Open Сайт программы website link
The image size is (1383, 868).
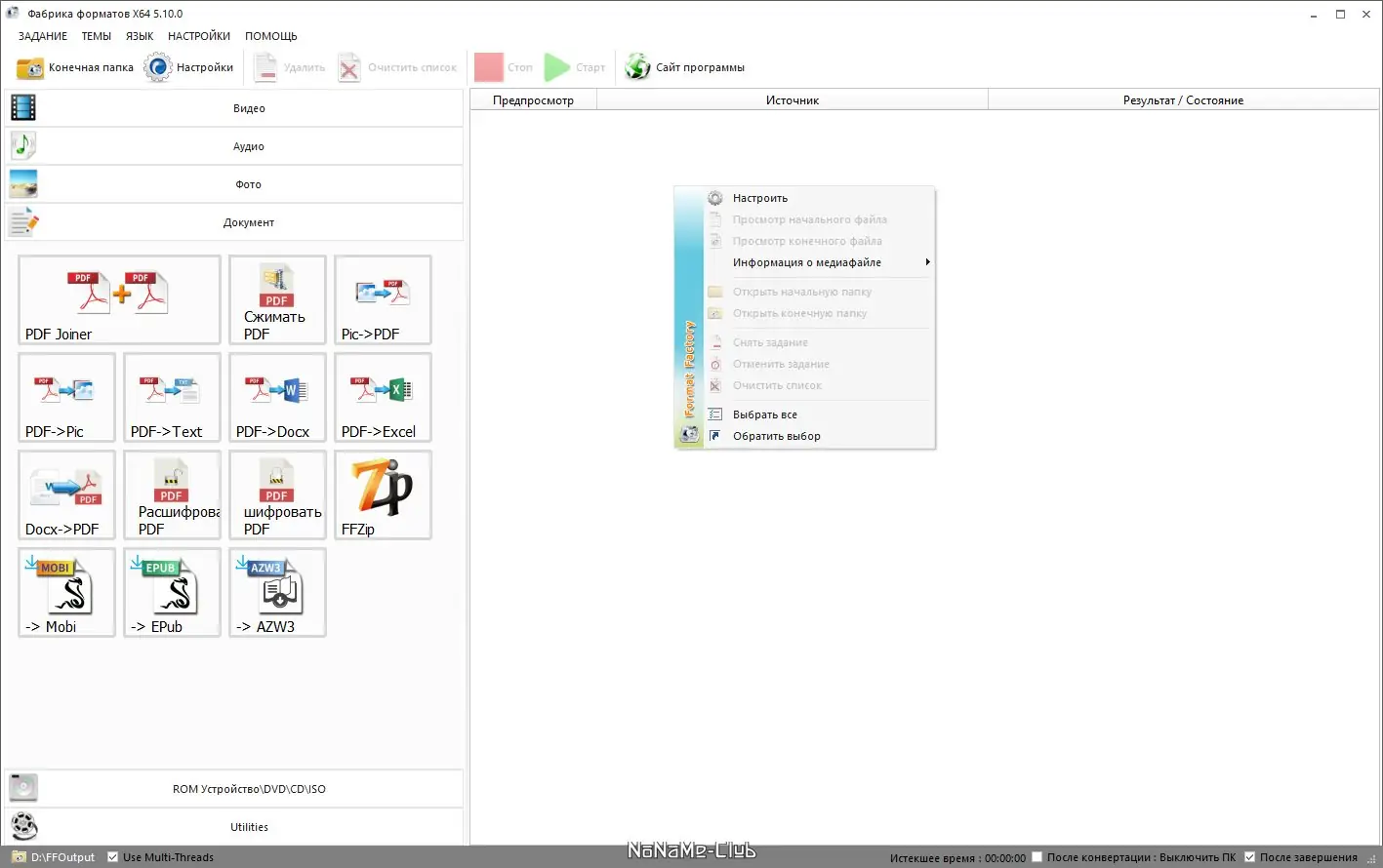point(684,67)
